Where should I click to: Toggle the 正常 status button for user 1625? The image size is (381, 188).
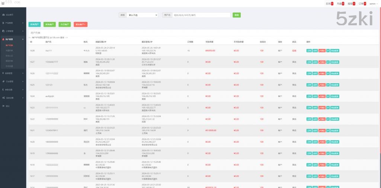click(309, 85)
